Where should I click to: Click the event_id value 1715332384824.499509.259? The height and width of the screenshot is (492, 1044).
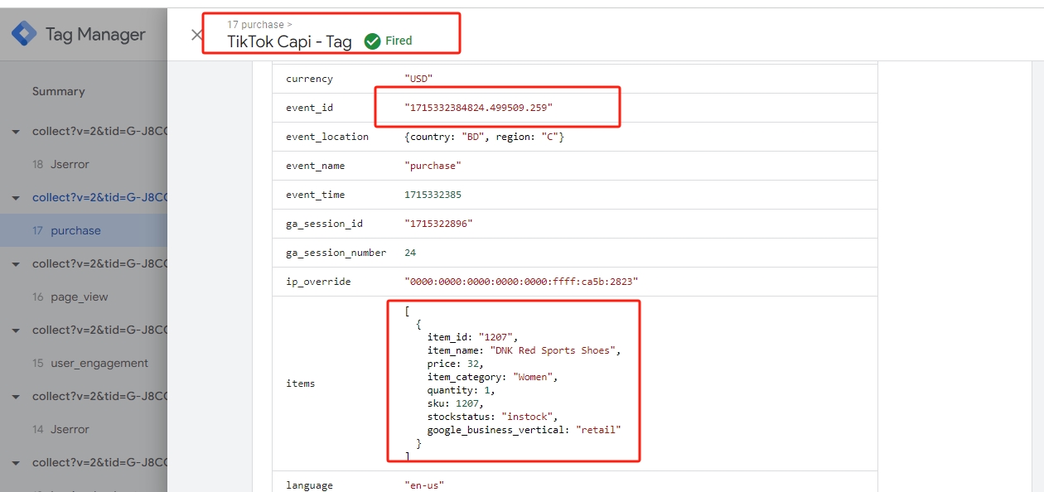coord(478,108)
